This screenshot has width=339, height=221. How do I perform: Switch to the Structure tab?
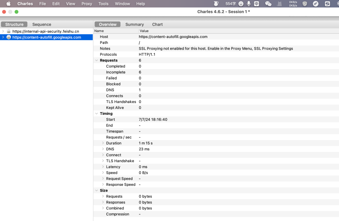(14, 24)
